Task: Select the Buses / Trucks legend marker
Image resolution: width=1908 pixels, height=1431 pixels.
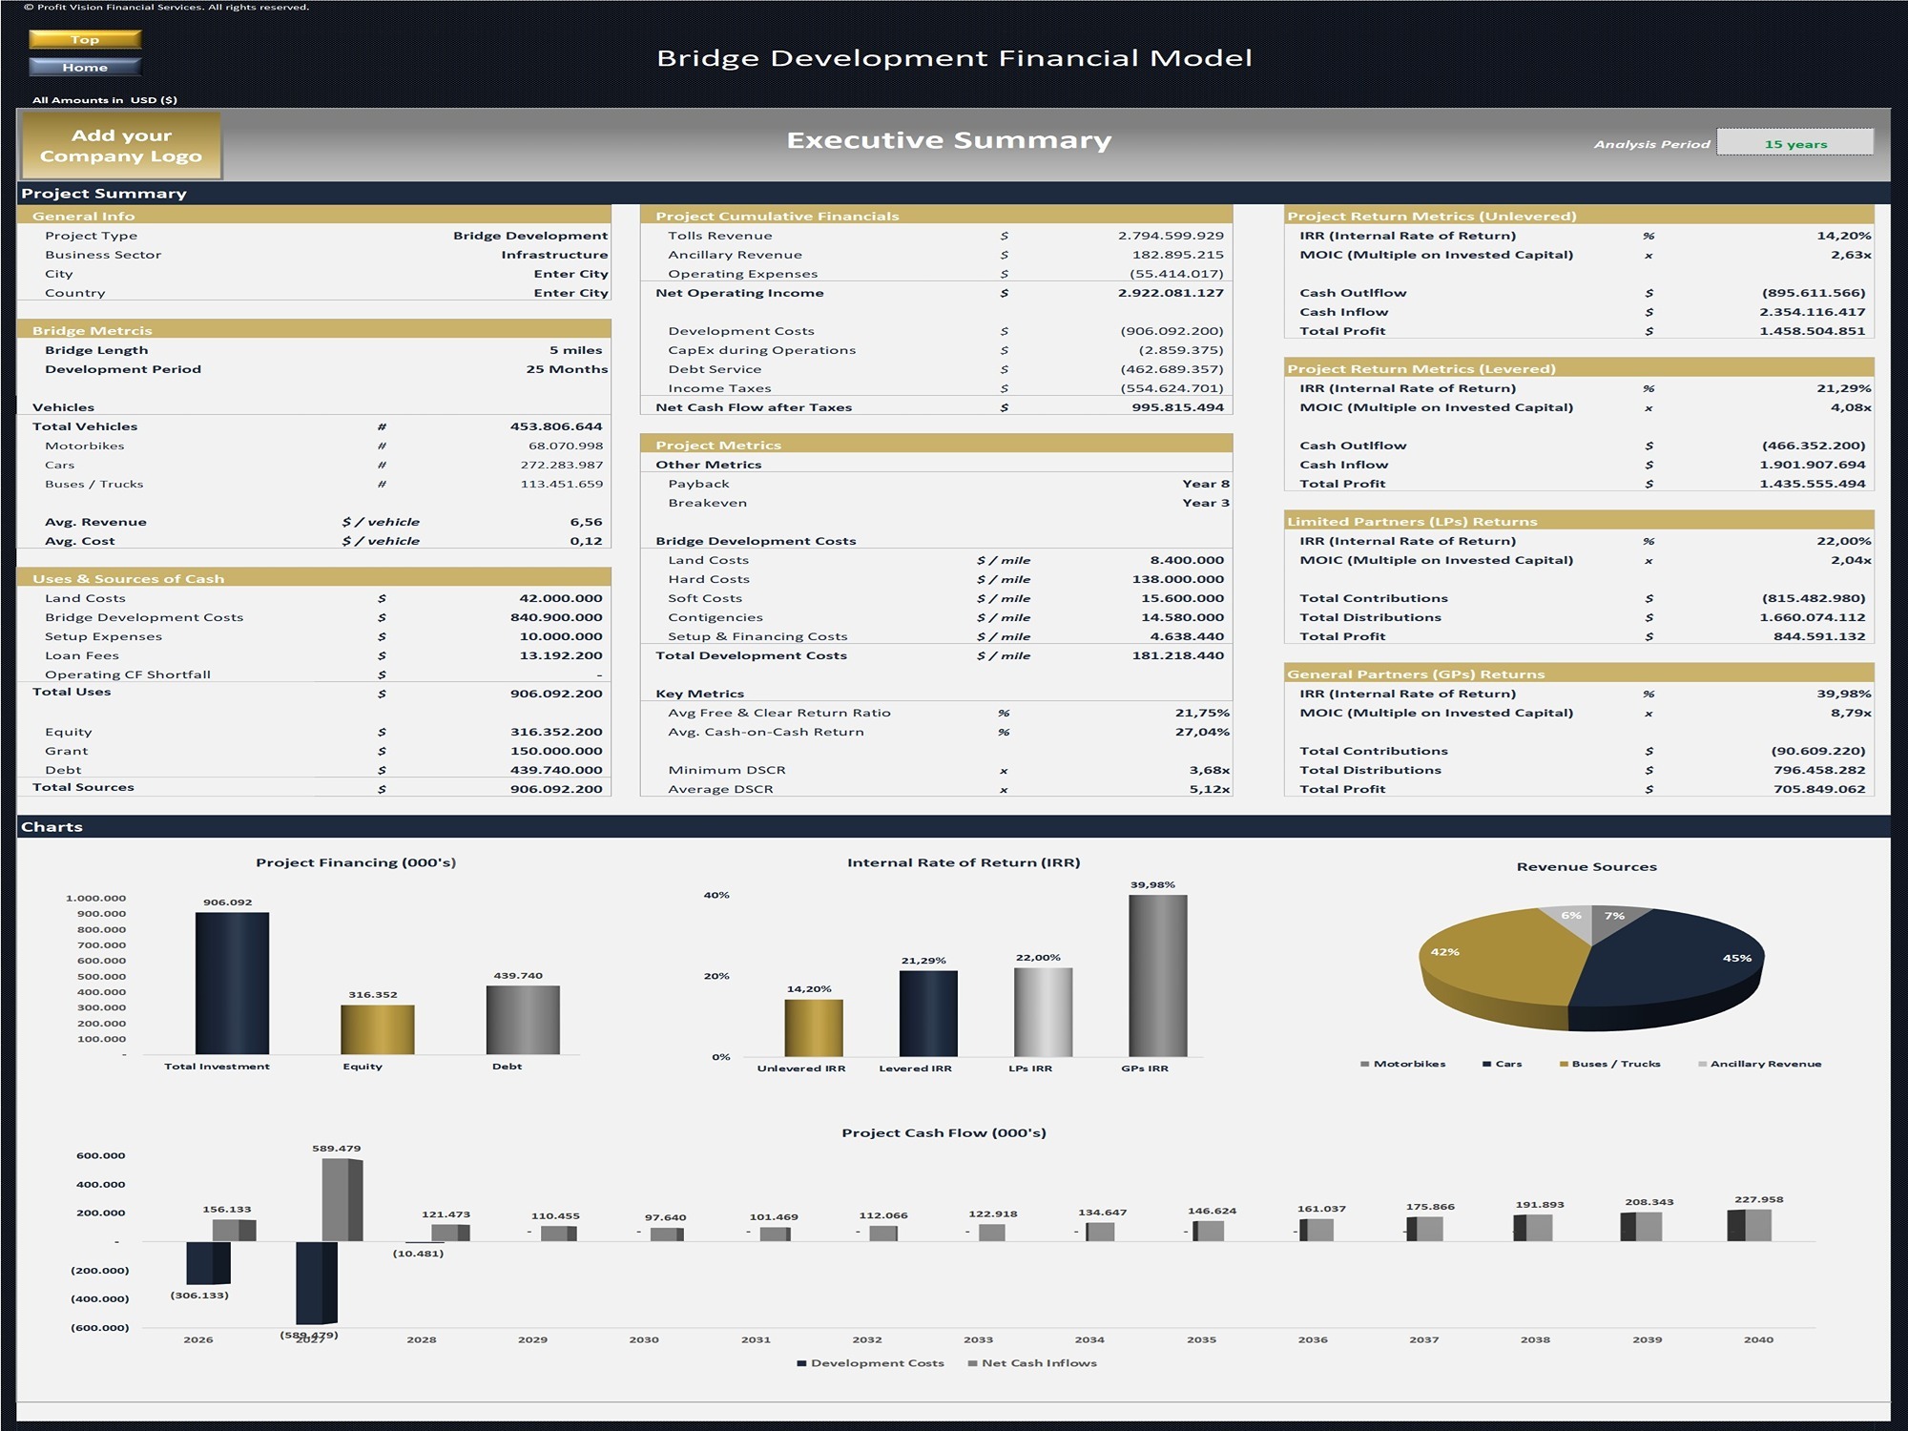Action: [1564, 1064]
